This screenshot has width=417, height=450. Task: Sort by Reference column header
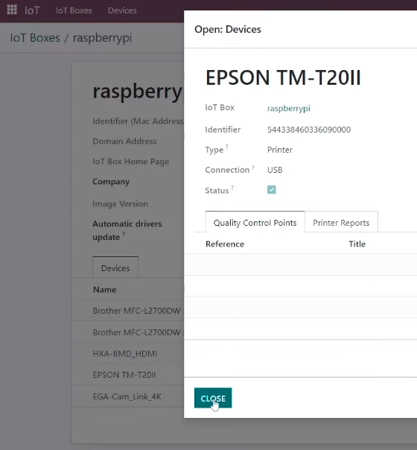(225, 244)
